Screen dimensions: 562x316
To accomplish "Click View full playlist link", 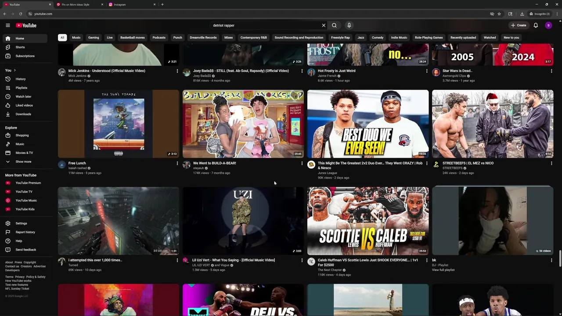I will pyautogui.click(x=443, y=270).
